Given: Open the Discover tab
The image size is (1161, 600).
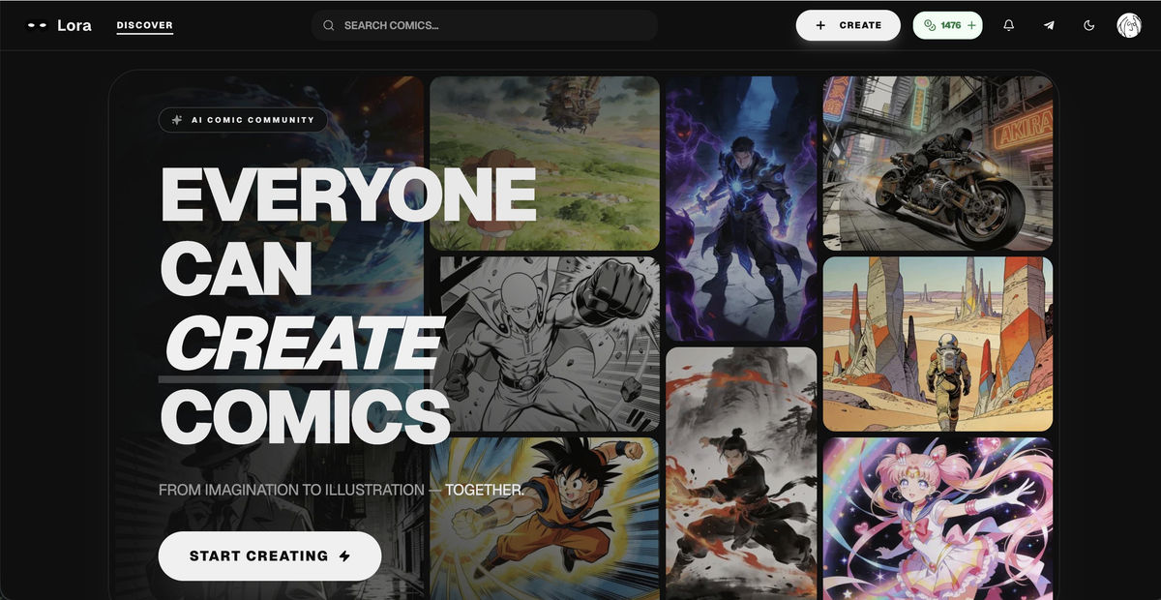Looking at the screenshot, I should click(144, 25).
